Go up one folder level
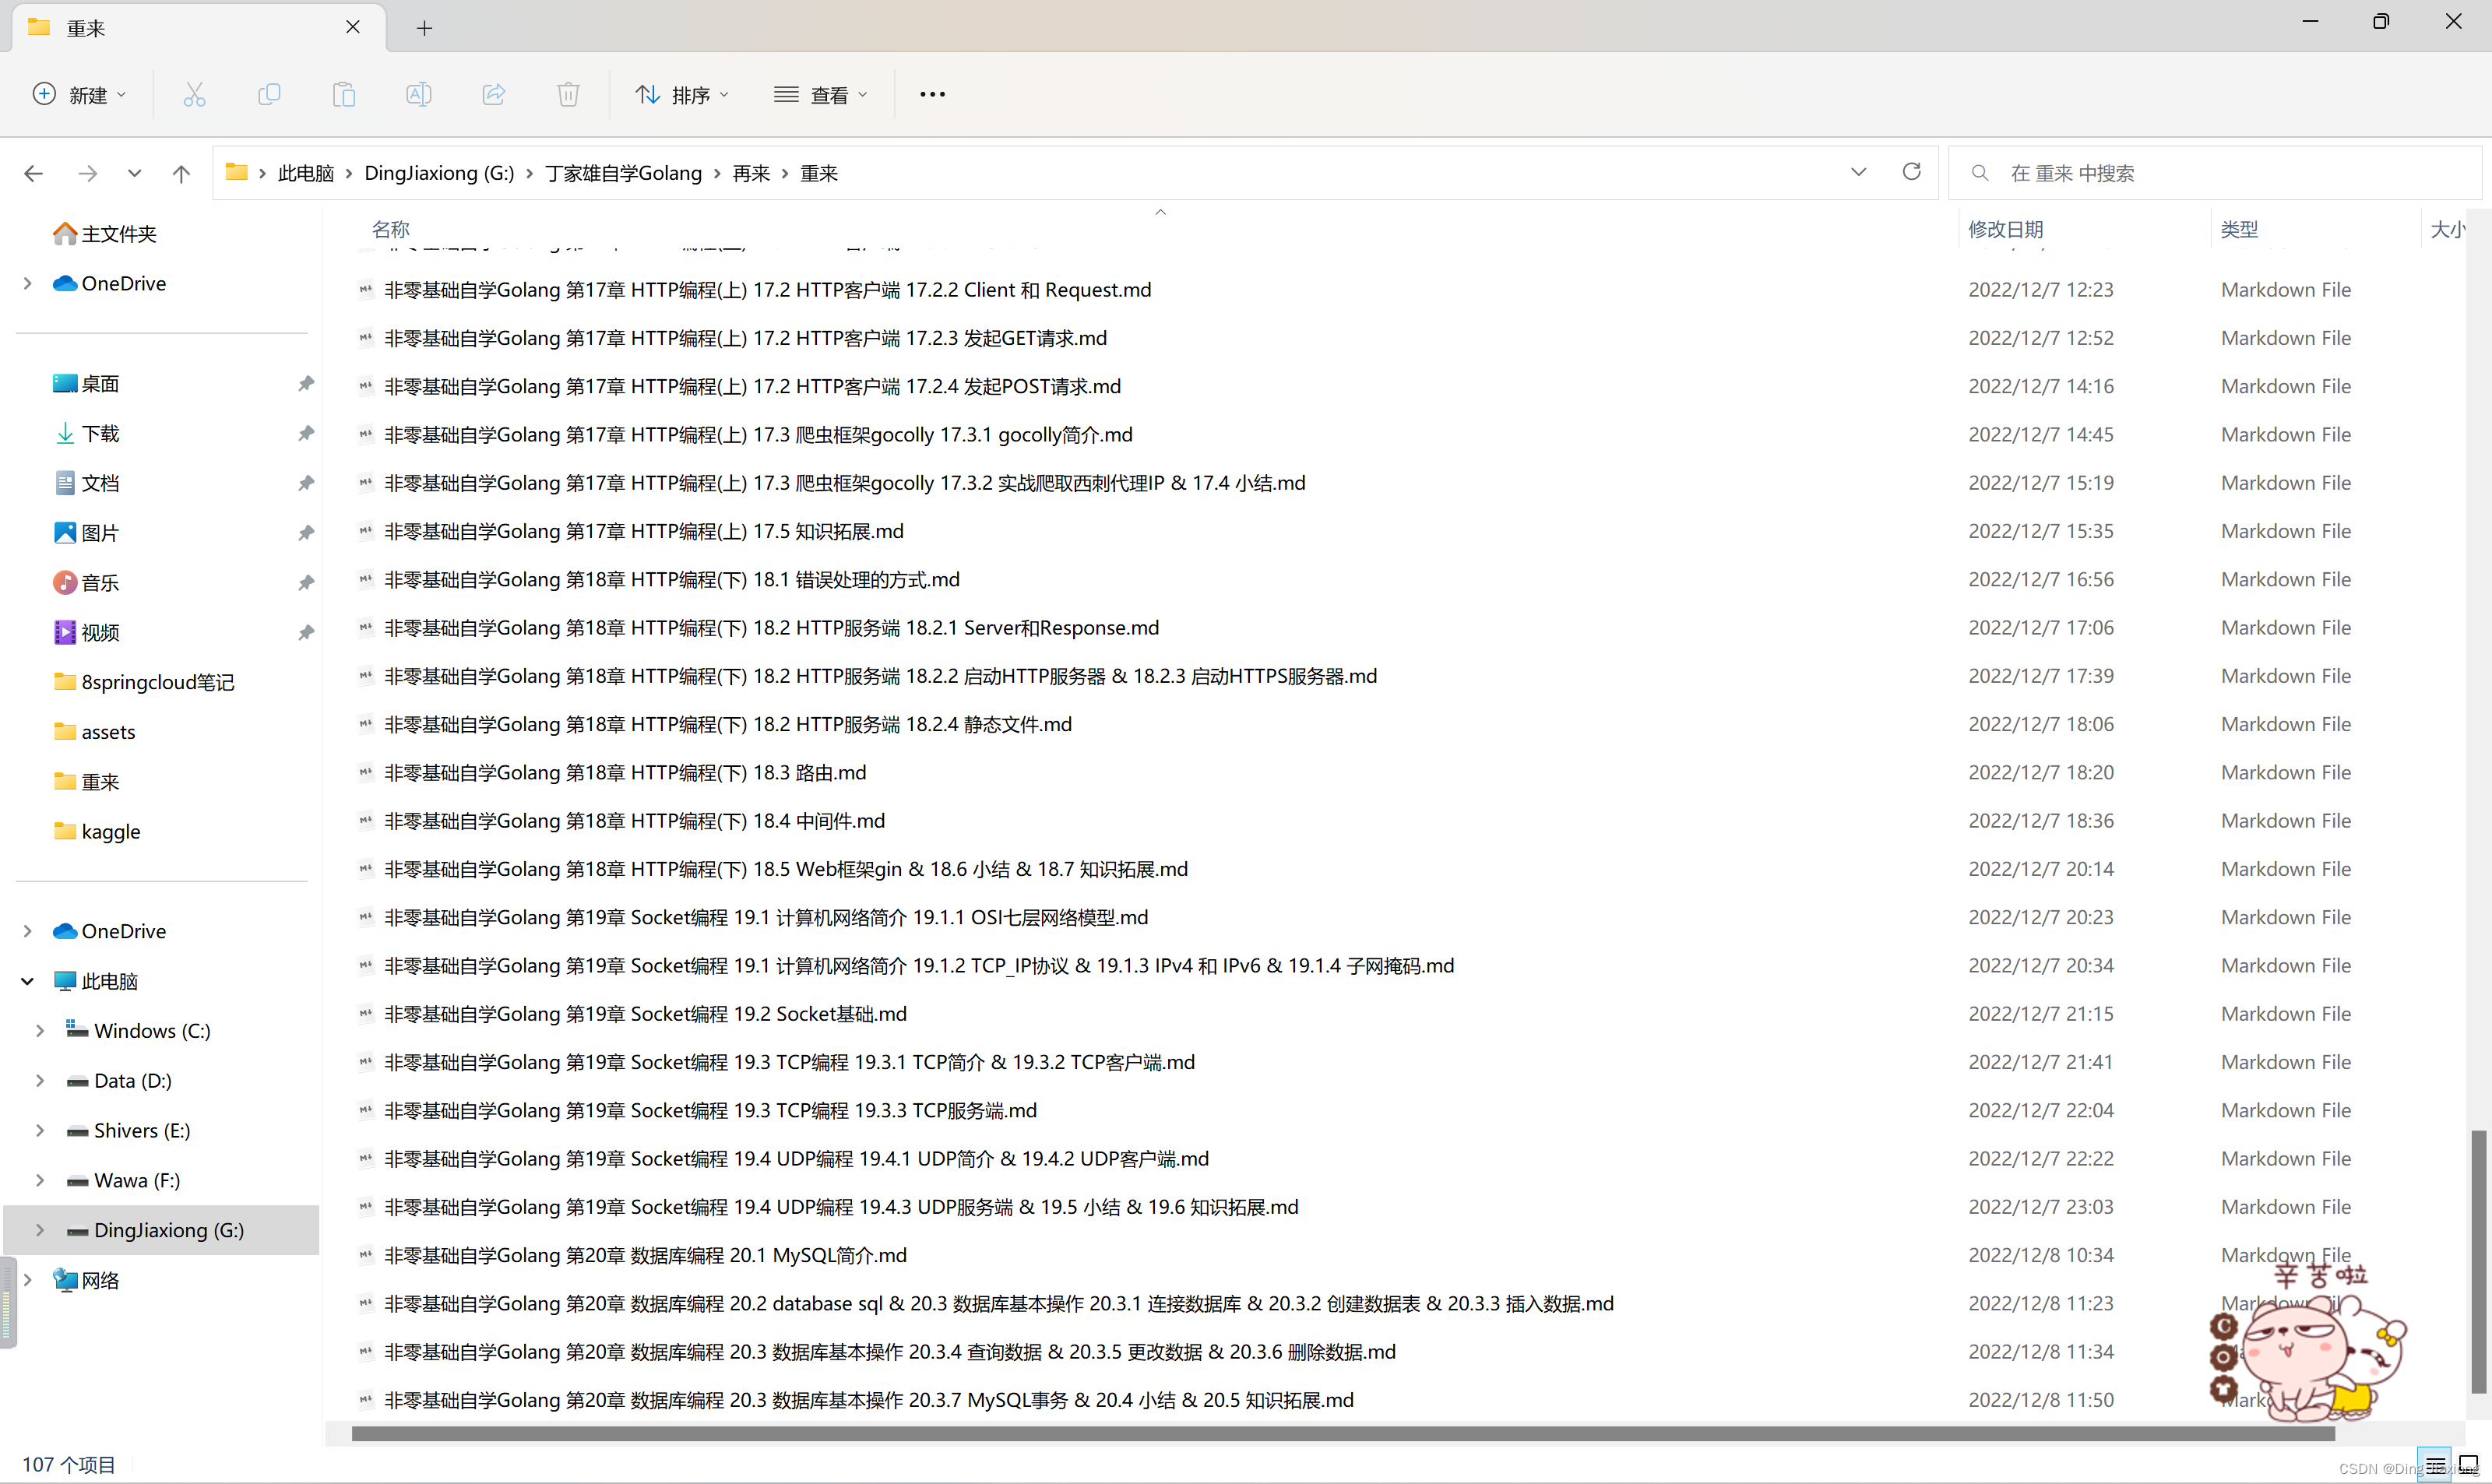This screenshot has width=2492, height=1484. click(x=181, y=173)
